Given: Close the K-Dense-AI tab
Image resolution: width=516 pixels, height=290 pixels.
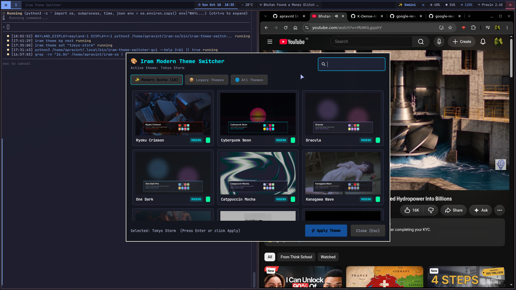Looking at the screenshot, I should click(382, 16).
